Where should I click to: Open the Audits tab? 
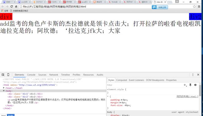point(100,75)
